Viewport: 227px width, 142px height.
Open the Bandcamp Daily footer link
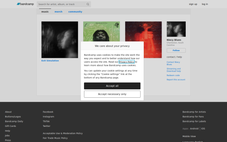click(x=14, y=121)
